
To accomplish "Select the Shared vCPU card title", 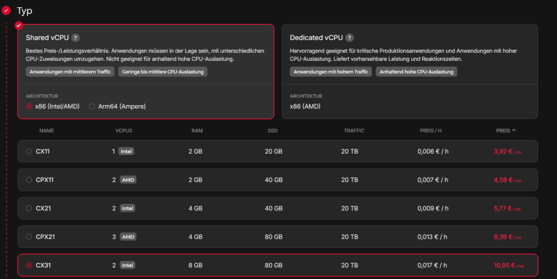I will 47,38.
